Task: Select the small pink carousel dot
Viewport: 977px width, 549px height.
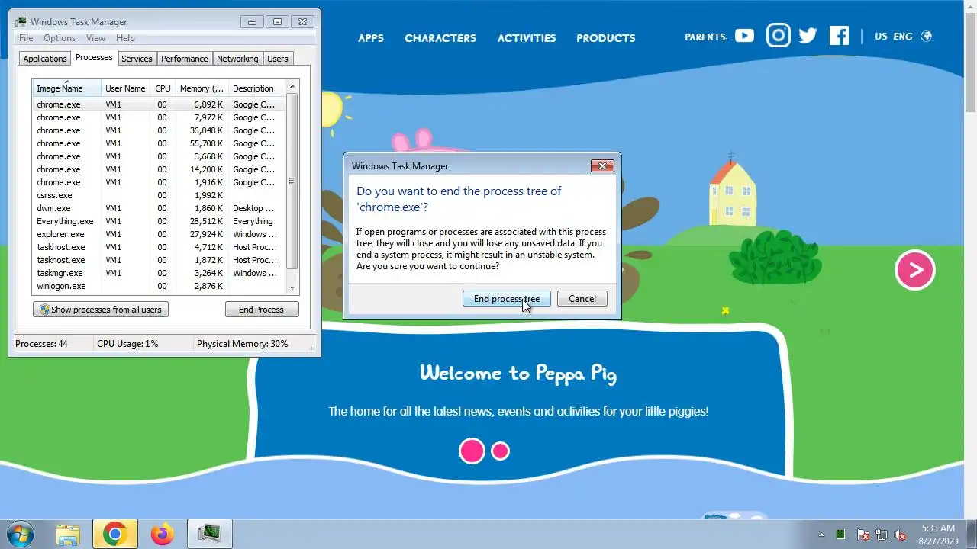Action: [500, 451]
